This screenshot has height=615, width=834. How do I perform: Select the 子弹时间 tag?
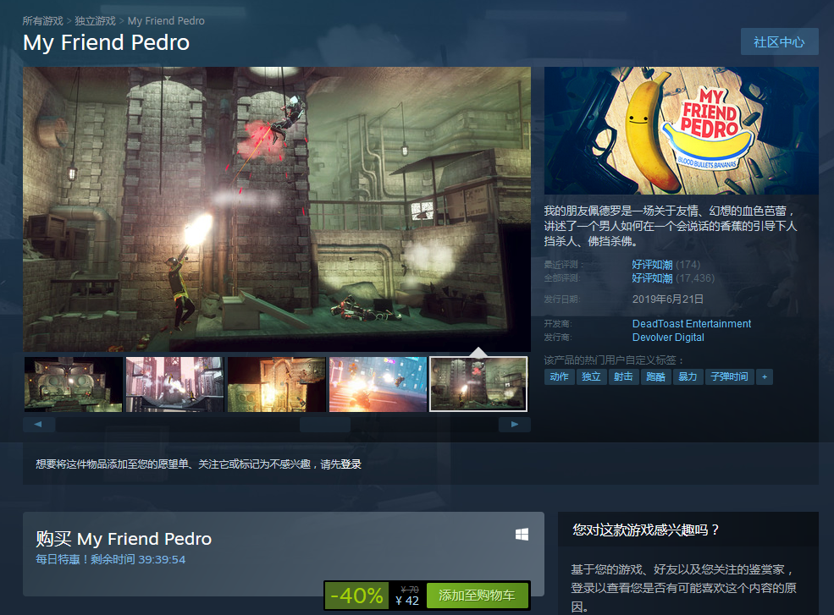coord(728,376)
